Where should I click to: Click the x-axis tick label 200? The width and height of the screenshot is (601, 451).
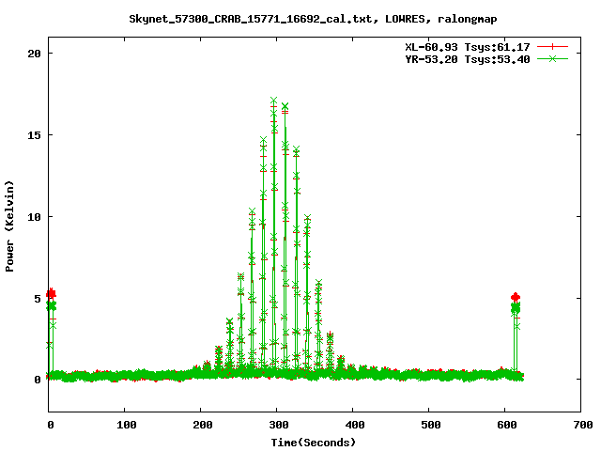pos(203,425)
